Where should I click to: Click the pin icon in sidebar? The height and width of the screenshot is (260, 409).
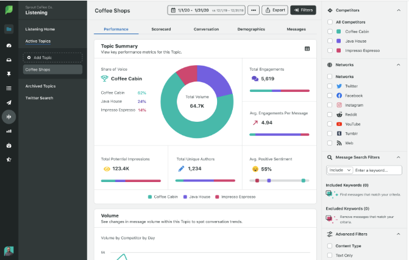pos(9,74)
